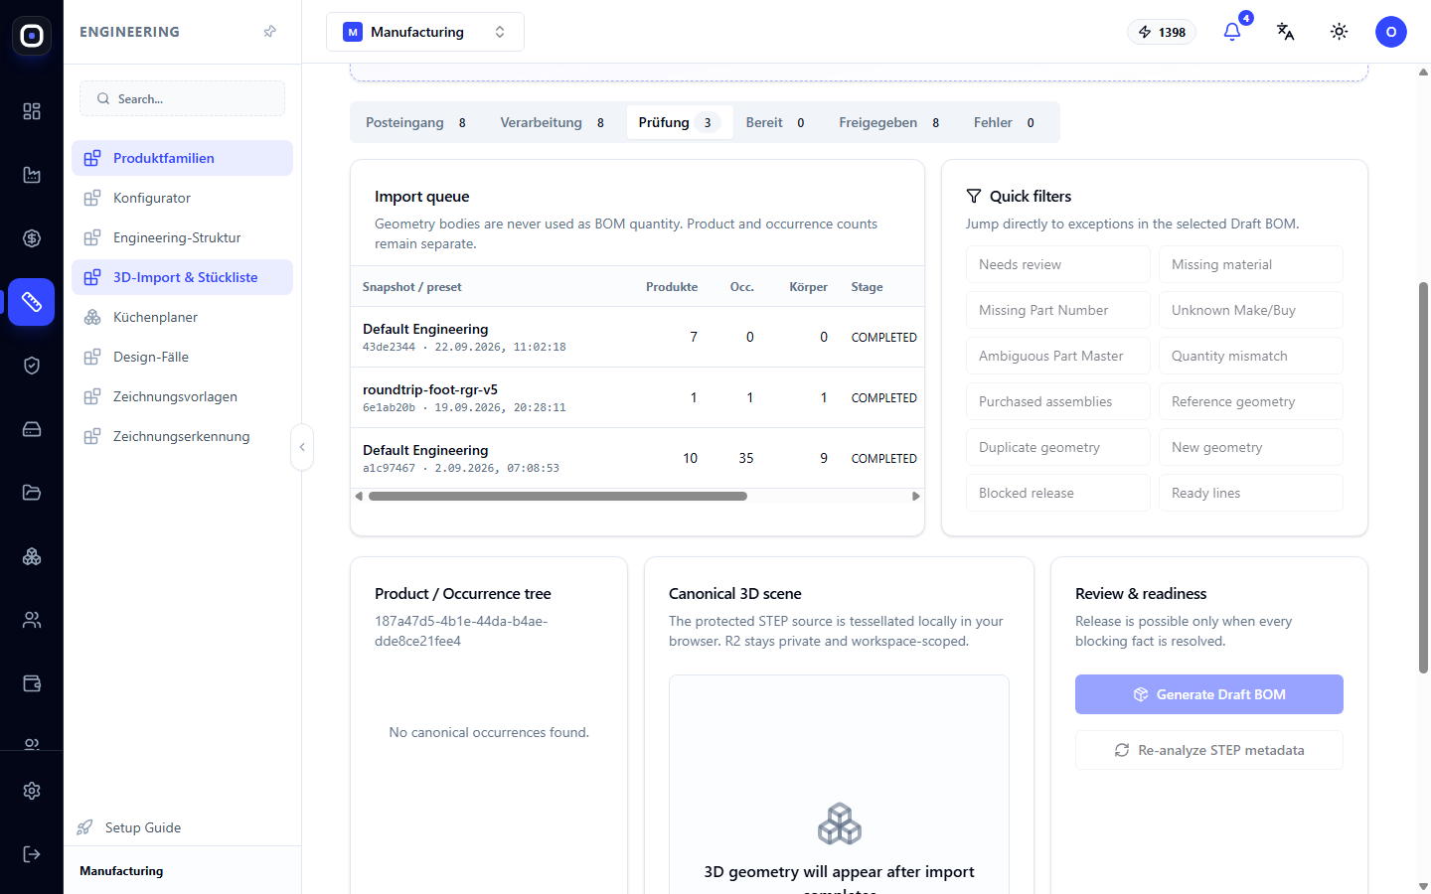Toggle the light/dark theme sun icon
Screen dimensions: 1431x894
click(1339, 32)
